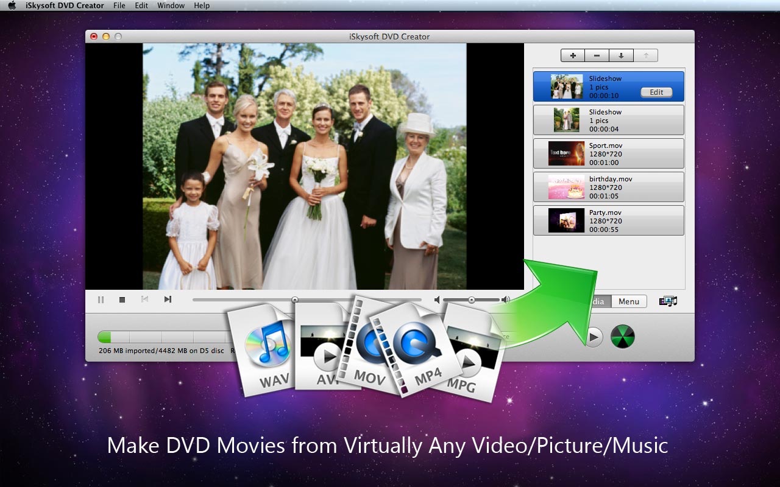Click the plus button to add media
This screenshot has width=780, height=487.
click(x=573, y=56)
